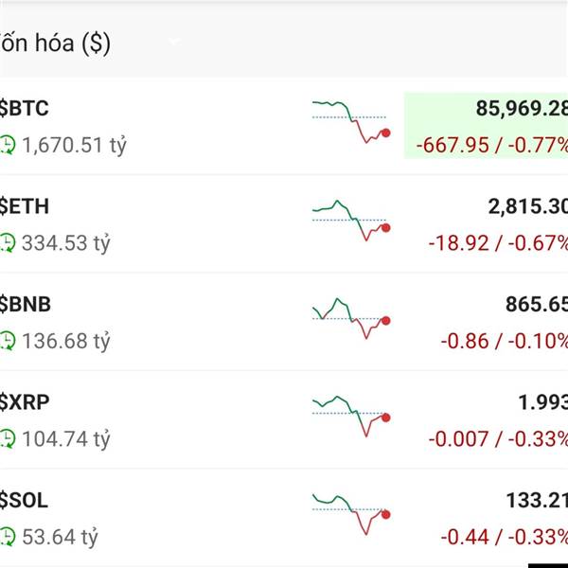The height and width of the screenshot is (568, 568).
Task: Select the $SOL ticker name
Action: [x=25, y=501]
